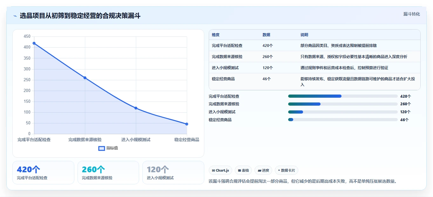Click the 46个 value beside progress bar
This screenshot has width=433, height=197.
click(x=404, y=120)
